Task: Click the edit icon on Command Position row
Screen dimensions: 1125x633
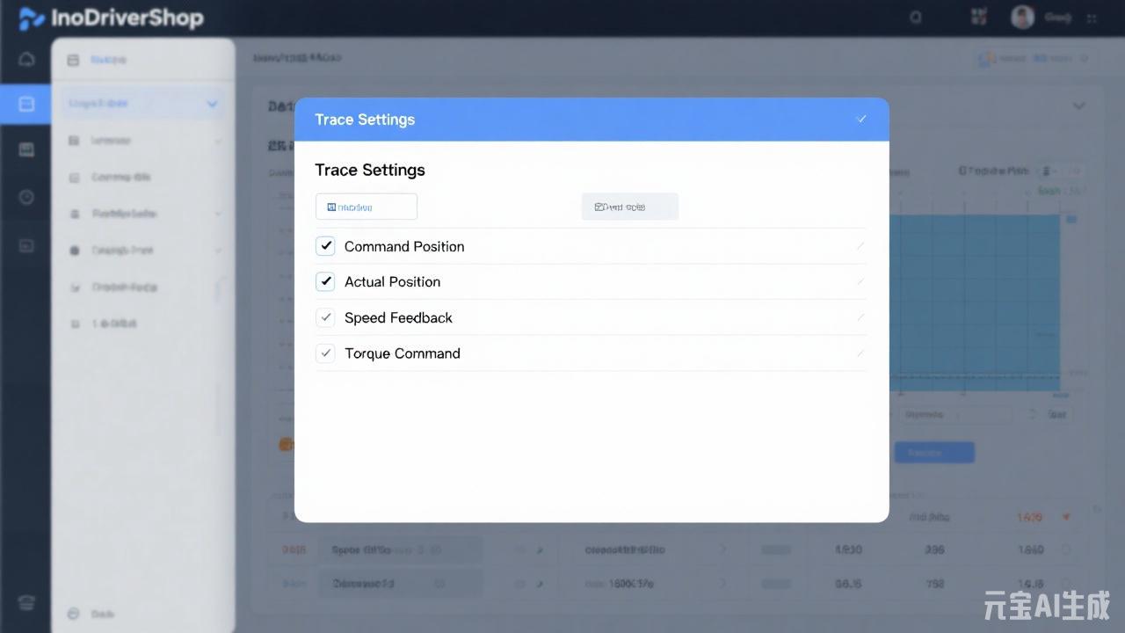Action: point(860,246)
